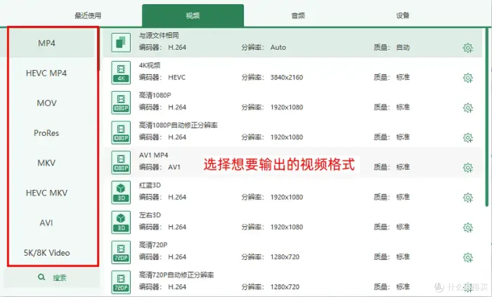Click 高清720P自动修正分辨率 preset icon
This screenshot has height=297, width=492.
121,282
